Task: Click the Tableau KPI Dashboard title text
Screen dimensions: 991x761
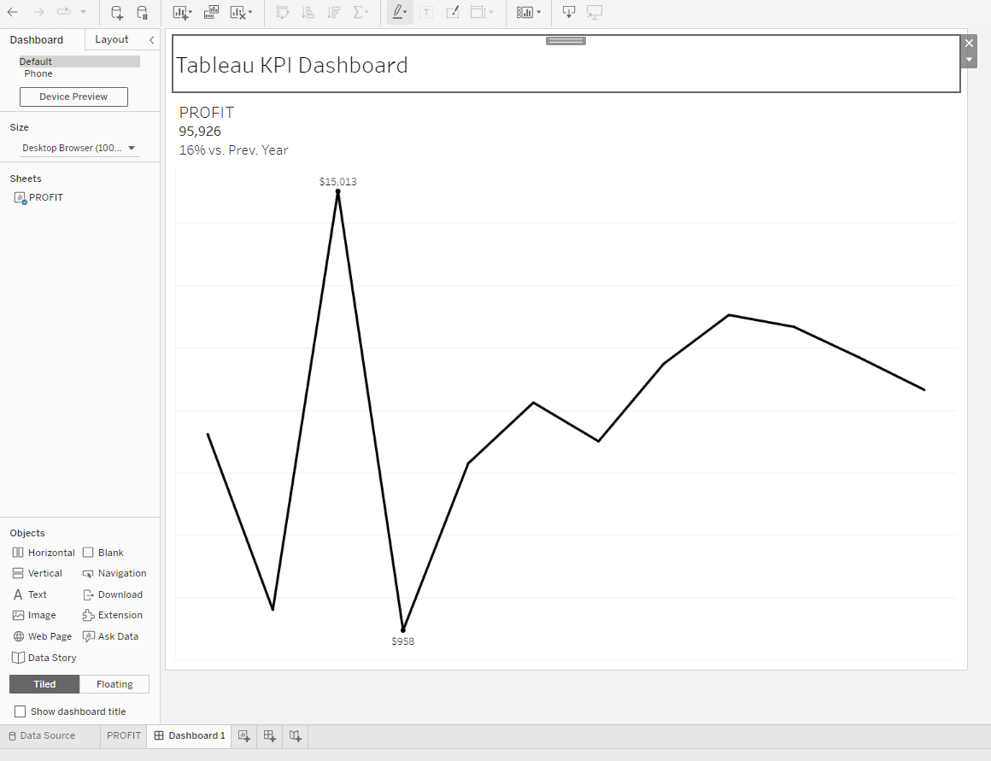Action: [292, 65]
